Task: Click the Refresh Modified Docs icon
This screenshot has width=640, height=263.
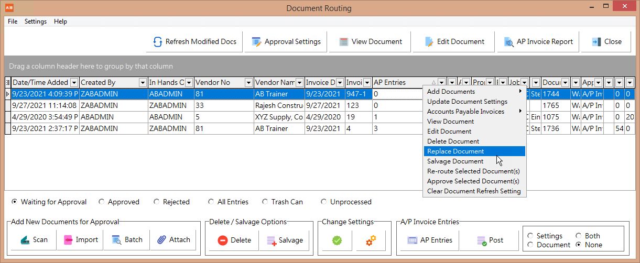Action: [157, 42]
